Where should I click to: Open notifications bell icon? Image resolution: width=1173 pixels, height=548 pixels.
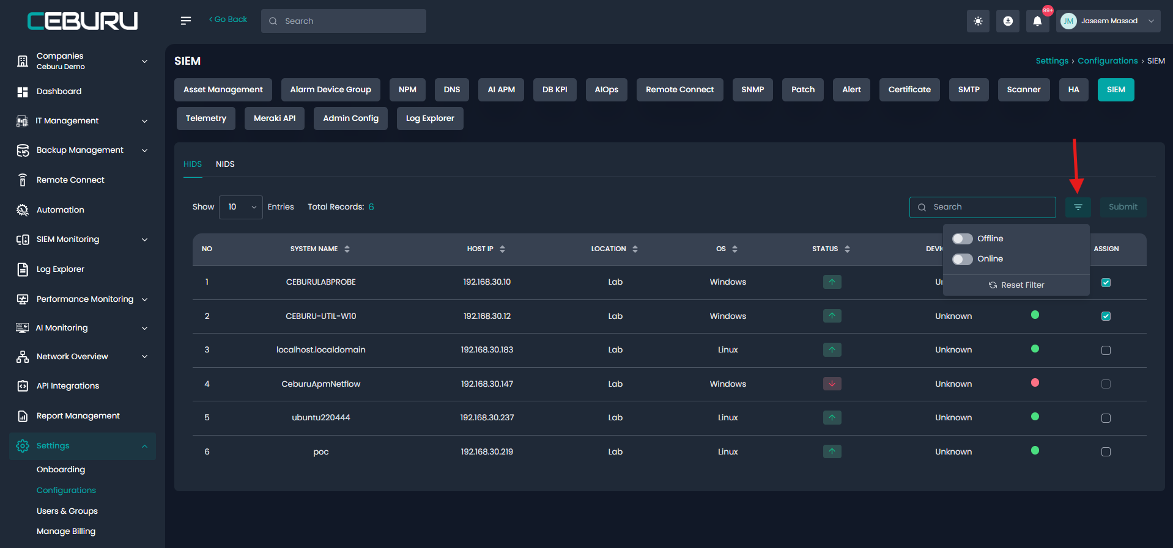(x=1037, y=21)
